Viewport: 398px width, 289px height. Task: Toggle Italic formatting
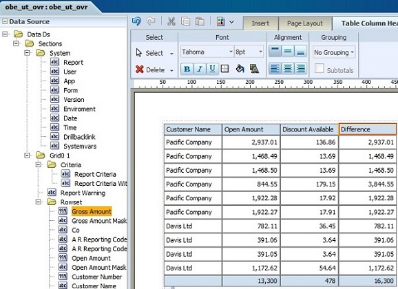click(x=200, y=69)
